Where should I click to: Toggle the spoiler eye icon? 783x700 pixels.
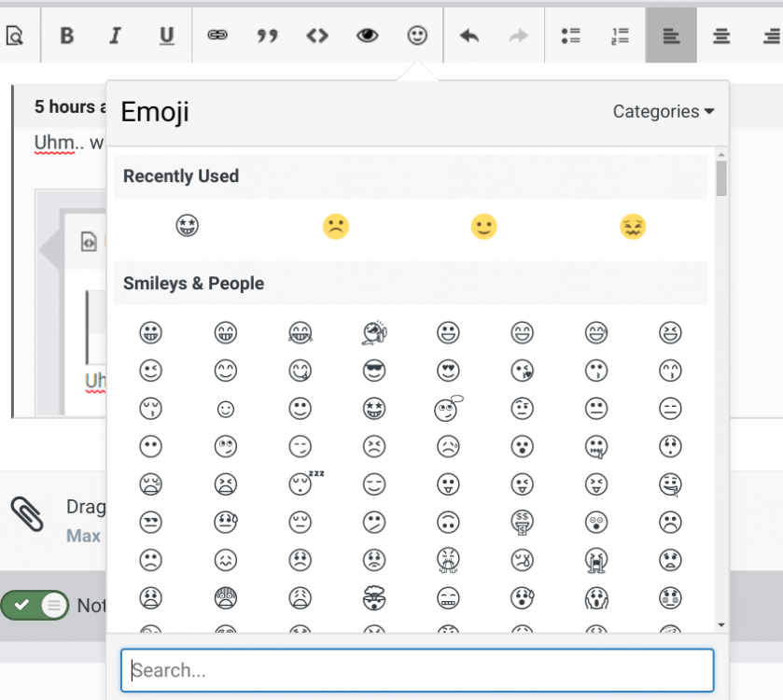click(x=368, y=35)
